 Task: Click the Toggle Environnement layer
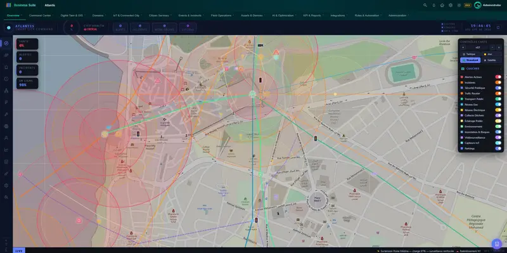tap(498, 127)
